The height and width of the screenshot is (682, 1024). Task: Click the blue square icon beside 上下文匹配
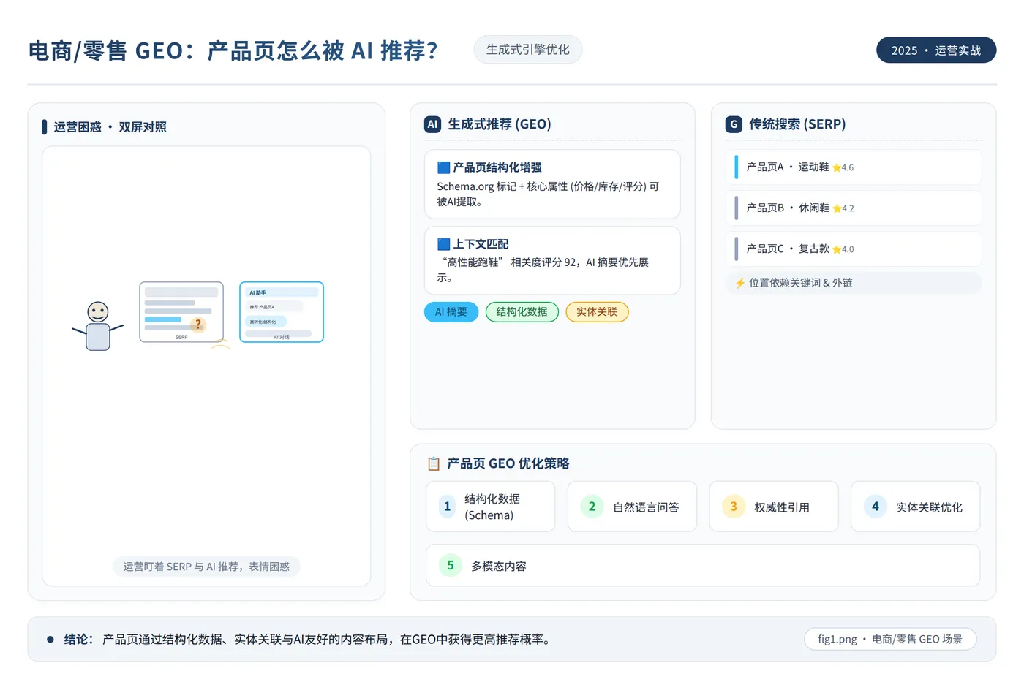click(x=443, y=244)
